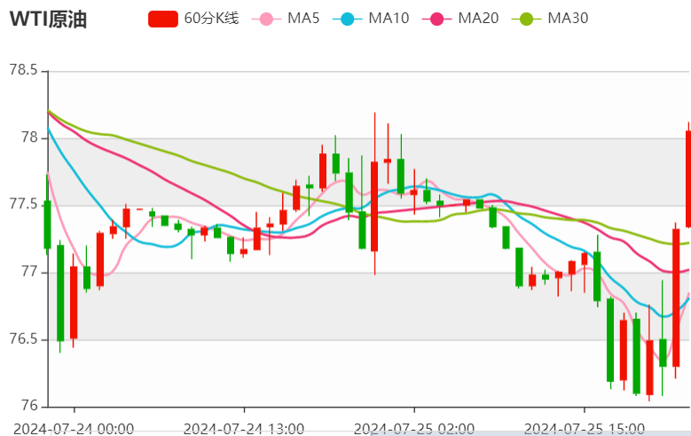Click the 78.5 y-axis label
Screen dimensions: 691x436
click(24, 70)
